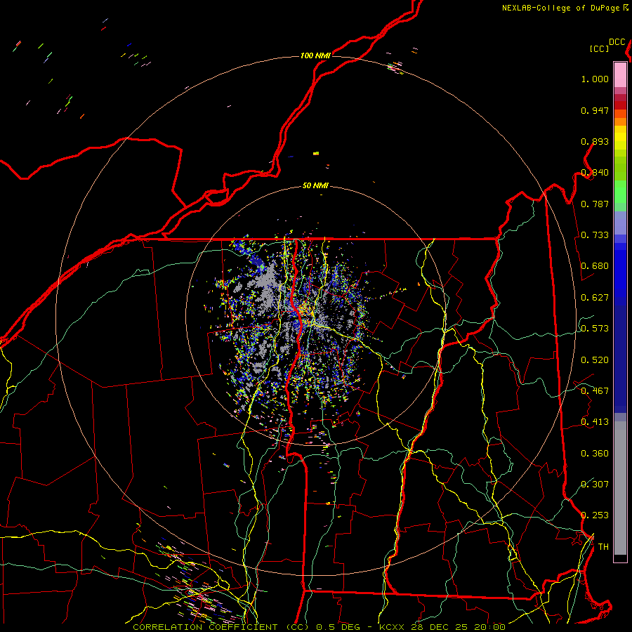Click the 28 DEC 25 date in the caption
This screenshot has height=632, width=632.
click(x=440, y=627)
